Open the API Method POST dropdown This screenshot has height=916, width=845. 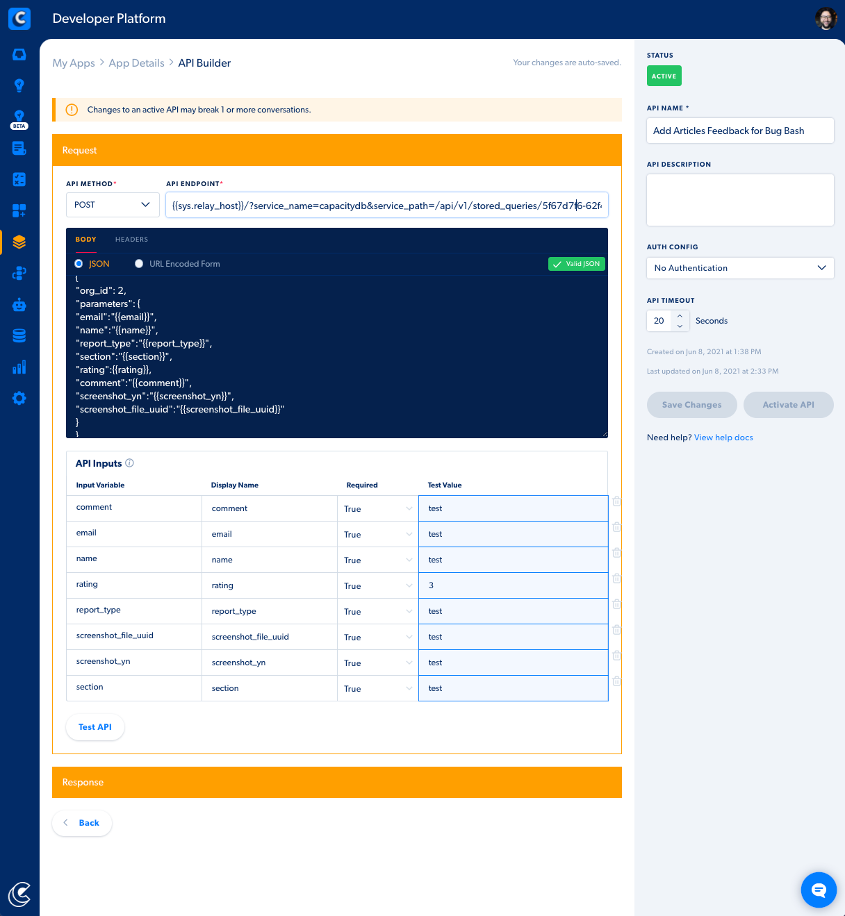pos(113,205)
